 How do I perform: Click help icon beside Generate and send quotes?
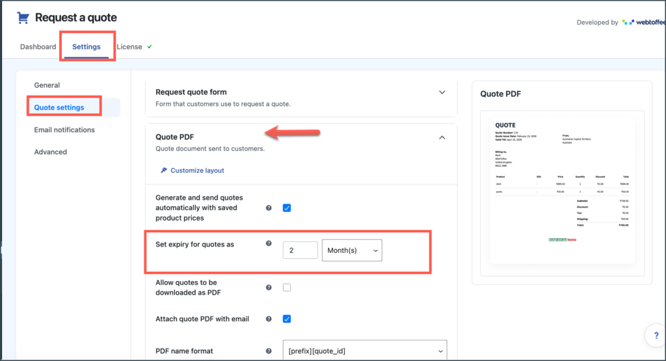pyautogui.click(x=269, y=208)
